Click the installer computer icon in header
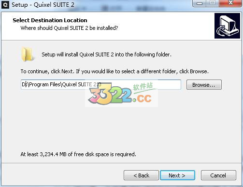The image size is (243, 187). pos(227,26)
